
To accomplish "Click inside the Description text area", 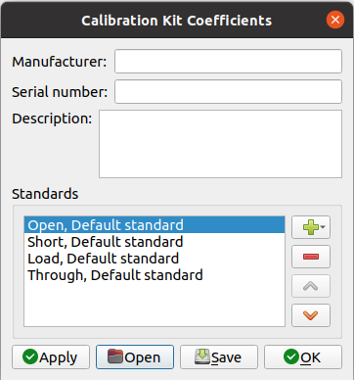I will click(220, 144).
